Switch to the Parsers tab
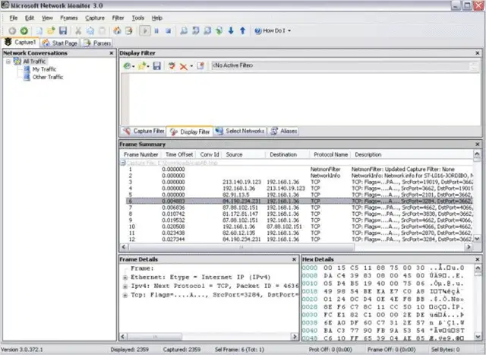 coord(97,43)
